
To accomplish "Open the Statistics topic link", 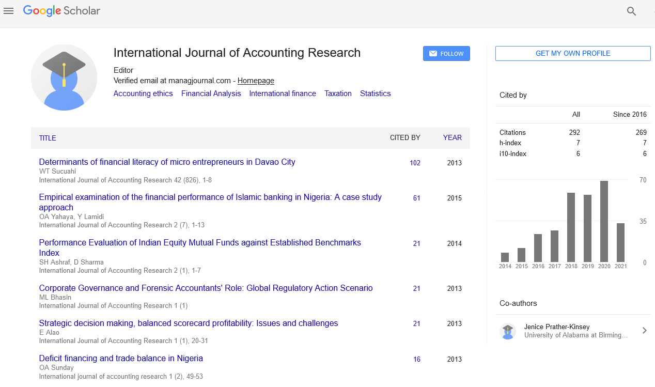I will (x=375, y=94).
